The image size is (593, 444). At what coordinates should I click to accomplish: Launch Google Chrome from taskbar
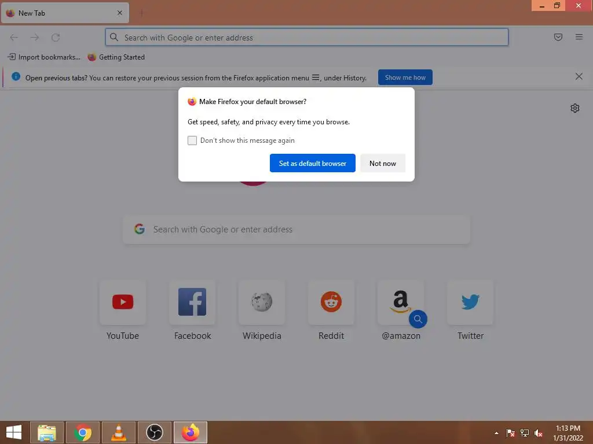(x=82, y=432)
